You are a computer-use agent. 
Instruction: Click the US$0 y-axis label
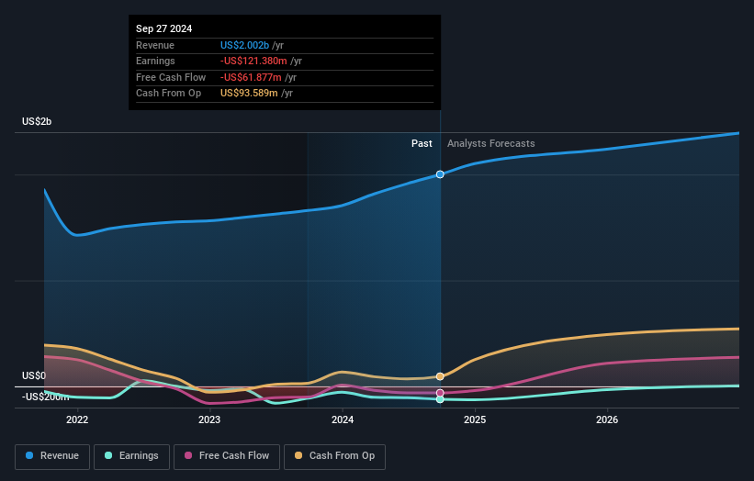pos(34,375)
